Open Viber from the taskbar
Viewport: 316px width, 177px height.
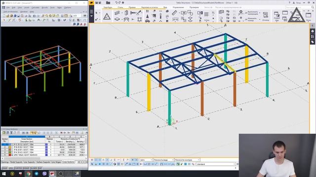click(44, 174)
